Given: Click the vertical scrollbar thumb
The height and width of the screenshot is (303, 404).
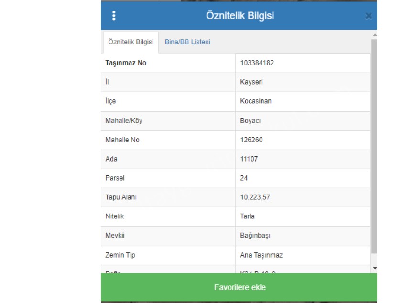Looking at the screenshot, I should (x=374, y=143).
